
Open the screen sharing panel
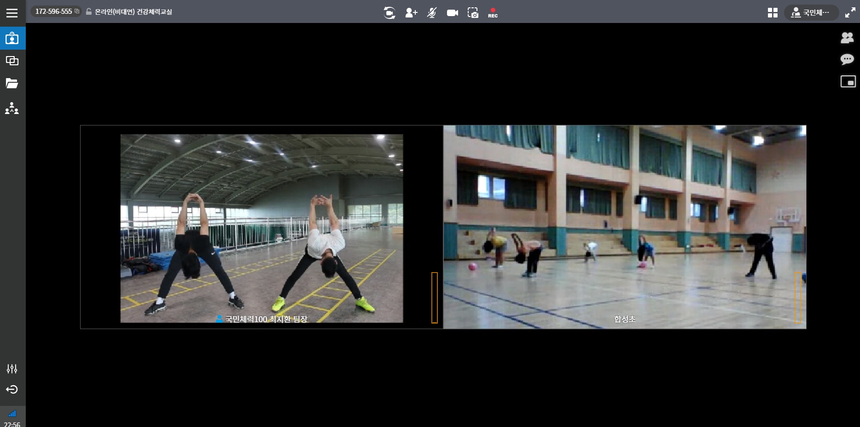click(x=12, y=61)
